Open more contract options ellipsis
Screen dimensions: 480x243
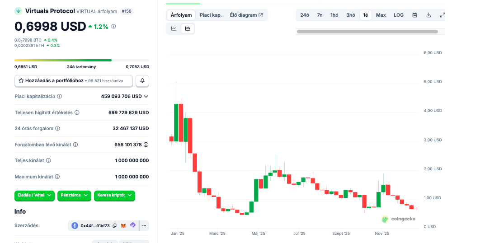coord(144,225)
